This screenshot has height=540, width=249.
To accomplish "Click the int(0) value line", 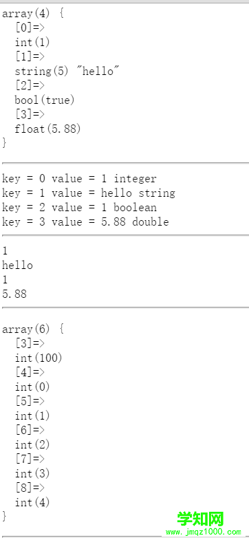I will click(x=32, y=387).
